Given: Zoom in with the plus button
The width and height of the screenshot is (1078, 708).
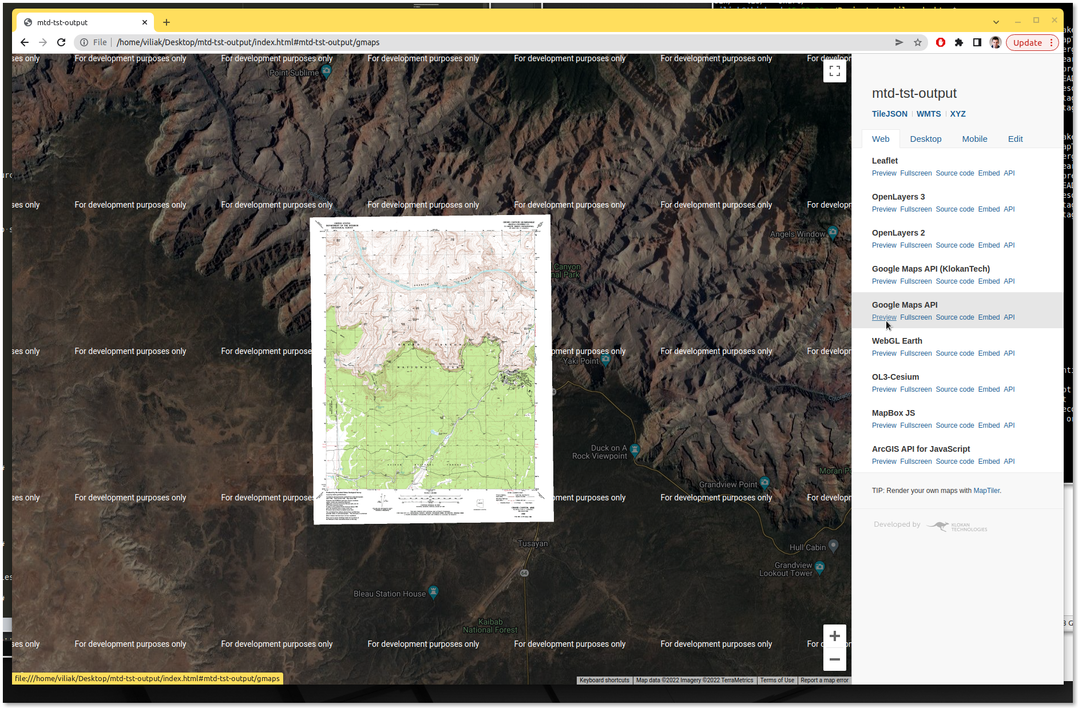Looking at the screenshot, I should [834, 636].
